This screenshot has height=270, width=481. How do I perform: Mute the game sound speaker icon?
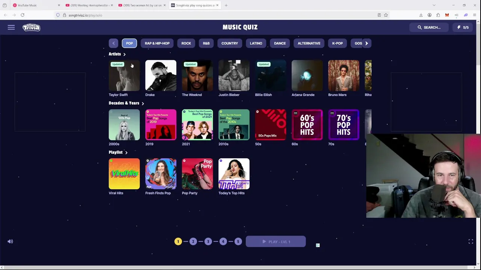click(x=10, y=241)
